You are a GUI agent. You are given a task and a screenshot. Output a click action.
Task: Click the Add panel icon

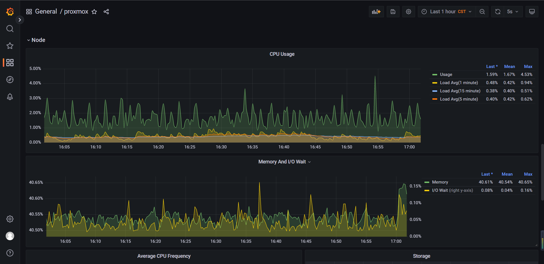(x=376, y=12)
